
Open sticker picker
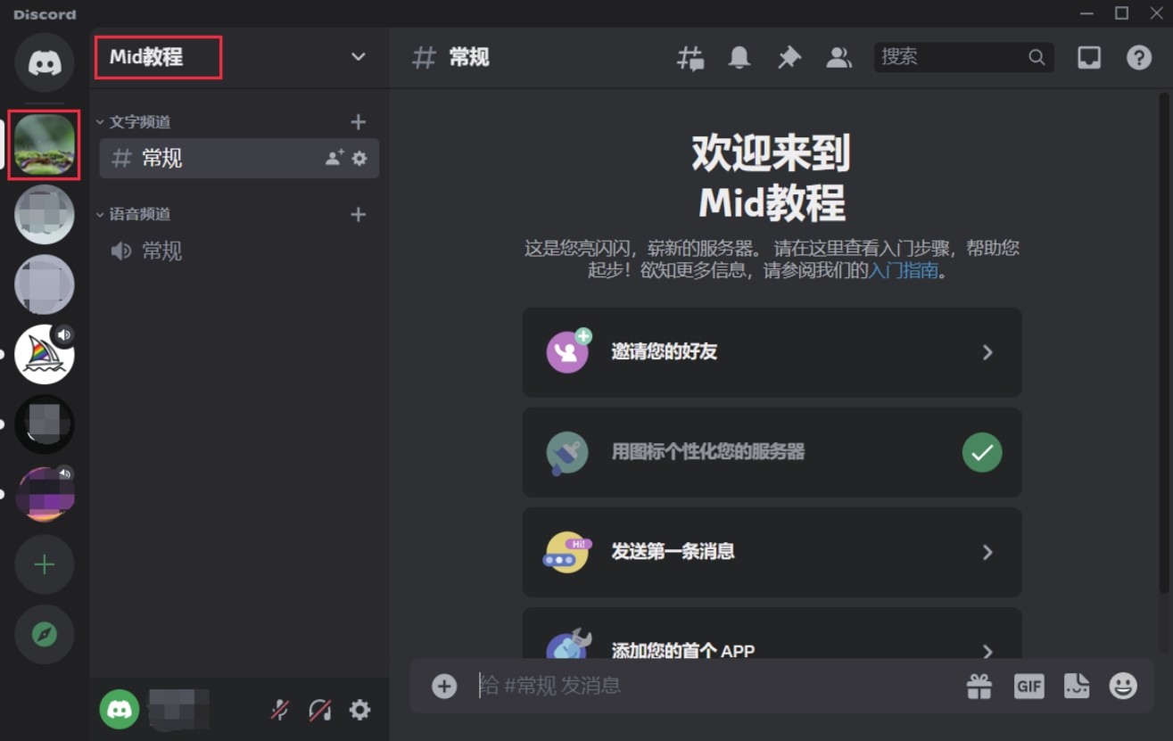1077,686
